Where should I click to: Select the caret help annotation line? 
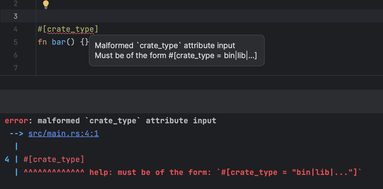click(x=191, y=172)
